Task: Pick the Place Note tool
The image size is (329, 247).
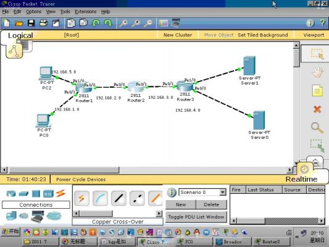Action: [x=317, y=91]
